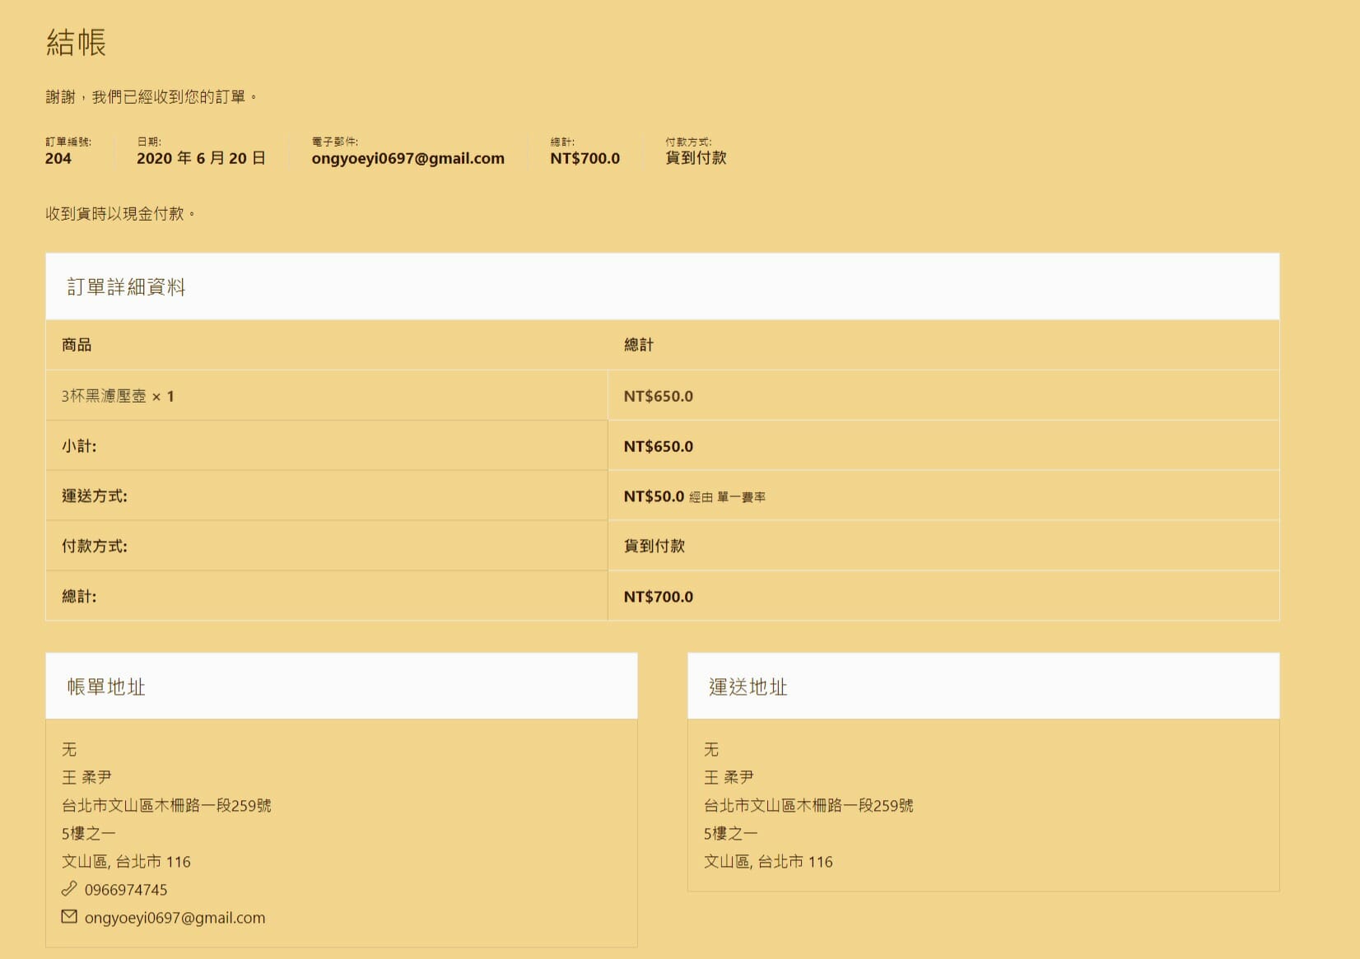Viewport: 1360px width, 959px height.
Task: Click the phone number 0966974745
Action: pos(126,890)
